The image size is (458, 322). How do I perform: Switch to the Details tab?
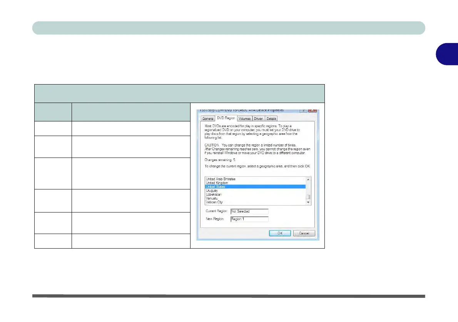click(x=271, y=119)
